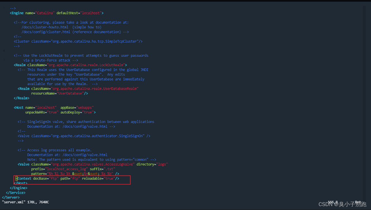
Task: Click "resources under the key UserDatabase" comment line
Action: (x=76, y=75)
